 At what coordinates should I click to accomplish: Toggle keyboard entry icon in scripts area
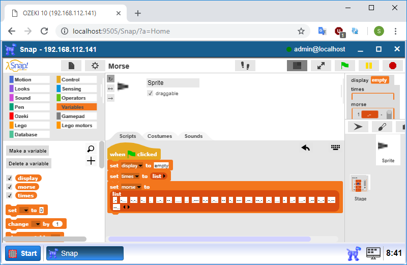[335, 148]
